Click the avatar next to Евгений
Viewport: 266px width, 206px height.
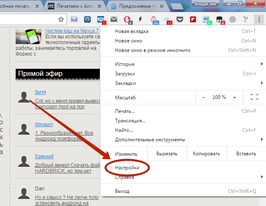[x=24, y=162]
